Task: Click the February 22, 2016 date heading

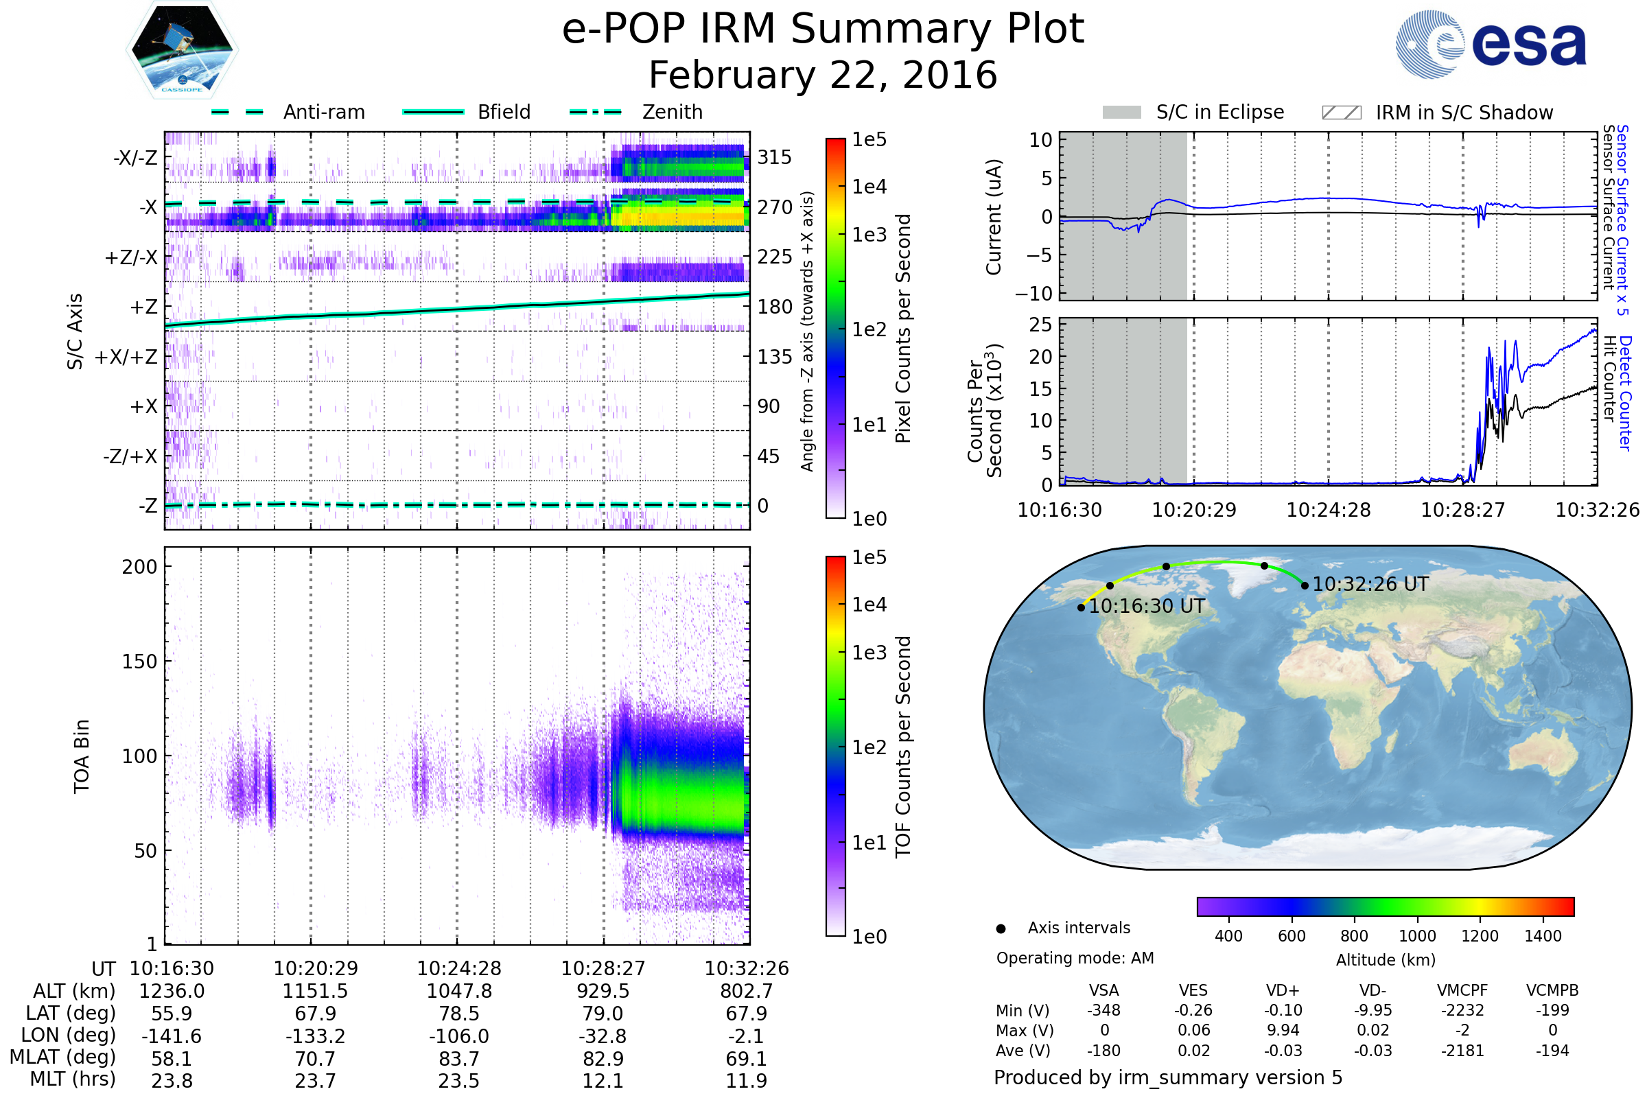Action: pos(823,75)
